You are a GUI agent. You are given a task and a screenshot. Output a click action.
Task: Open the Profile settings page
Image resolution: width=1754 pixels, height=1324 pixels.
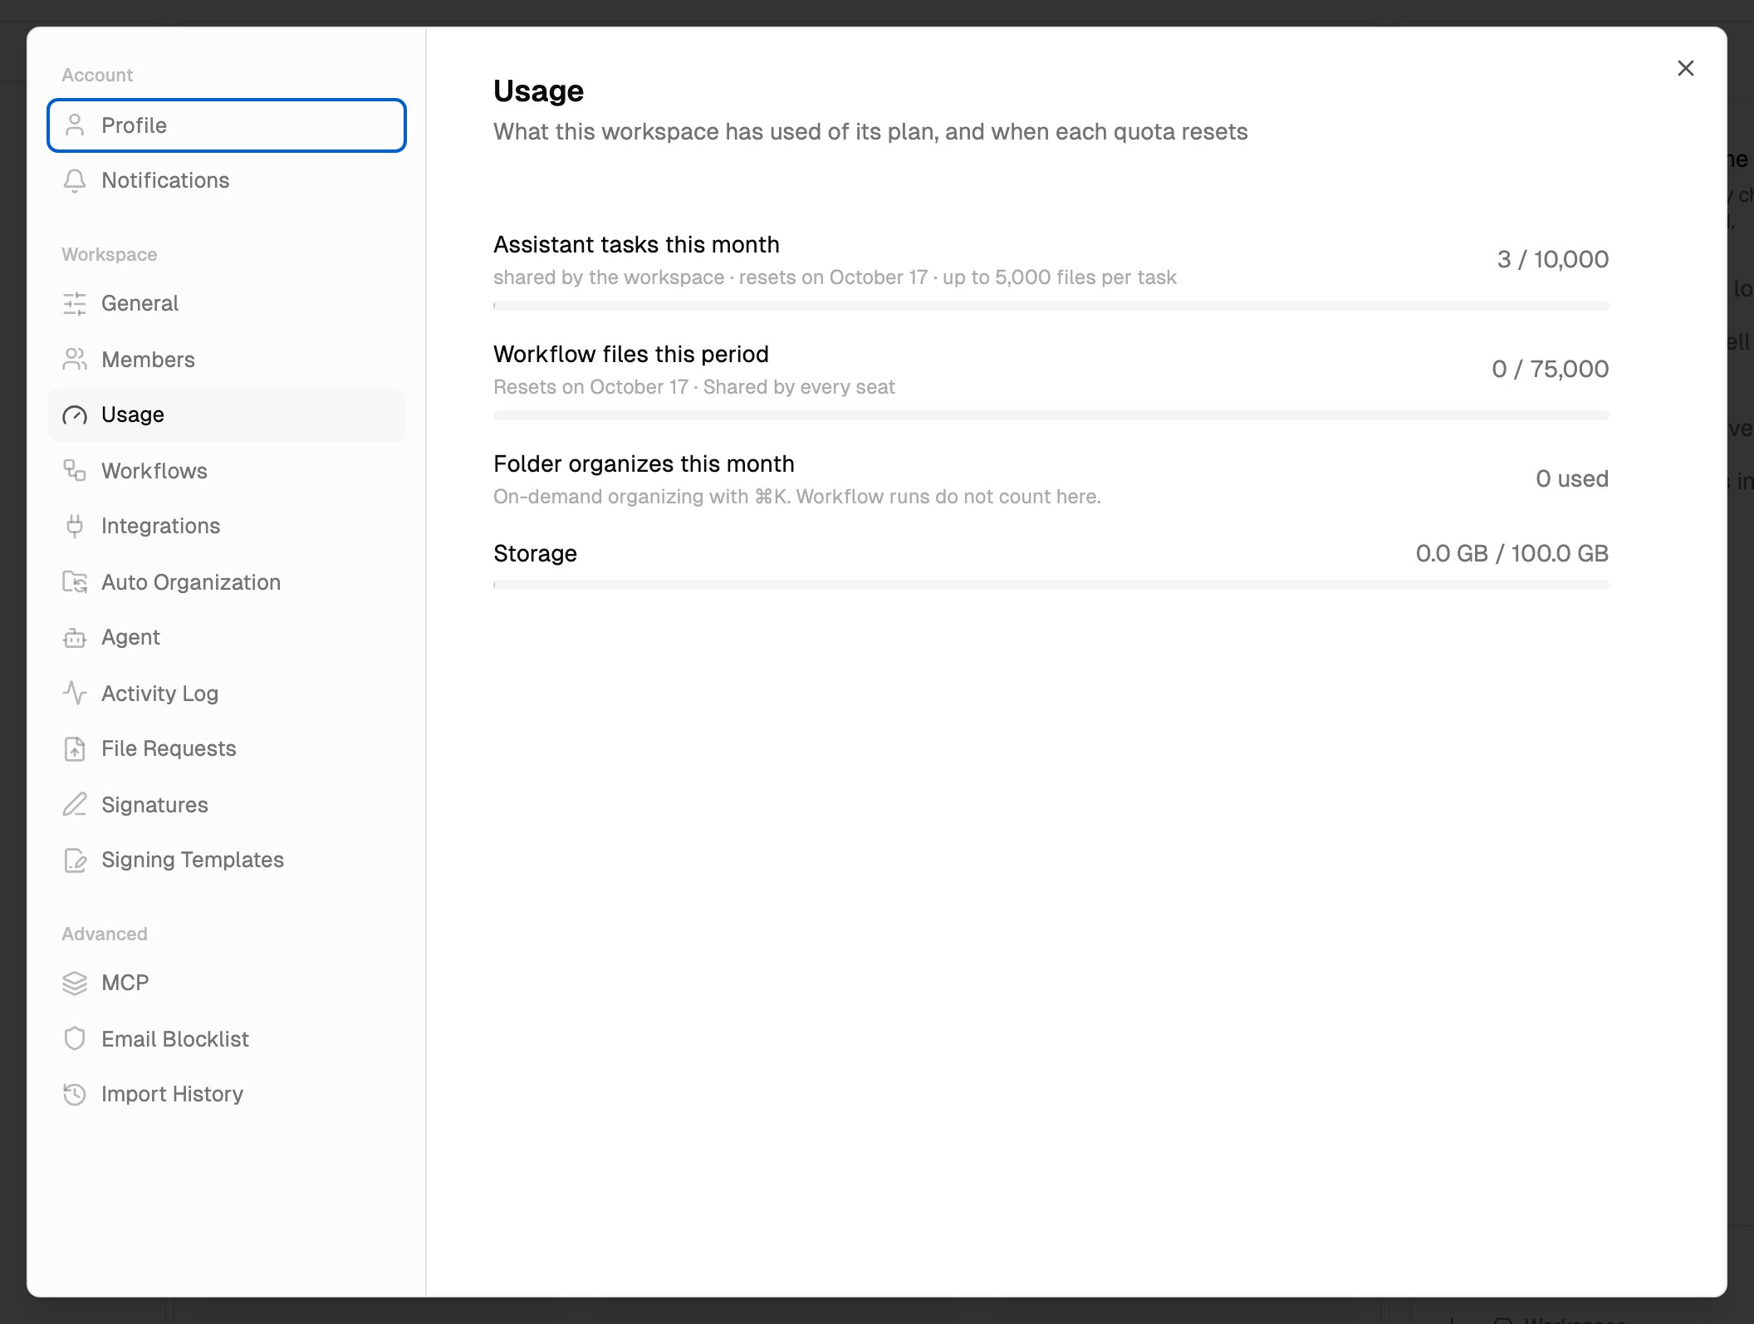click(227, 125)
